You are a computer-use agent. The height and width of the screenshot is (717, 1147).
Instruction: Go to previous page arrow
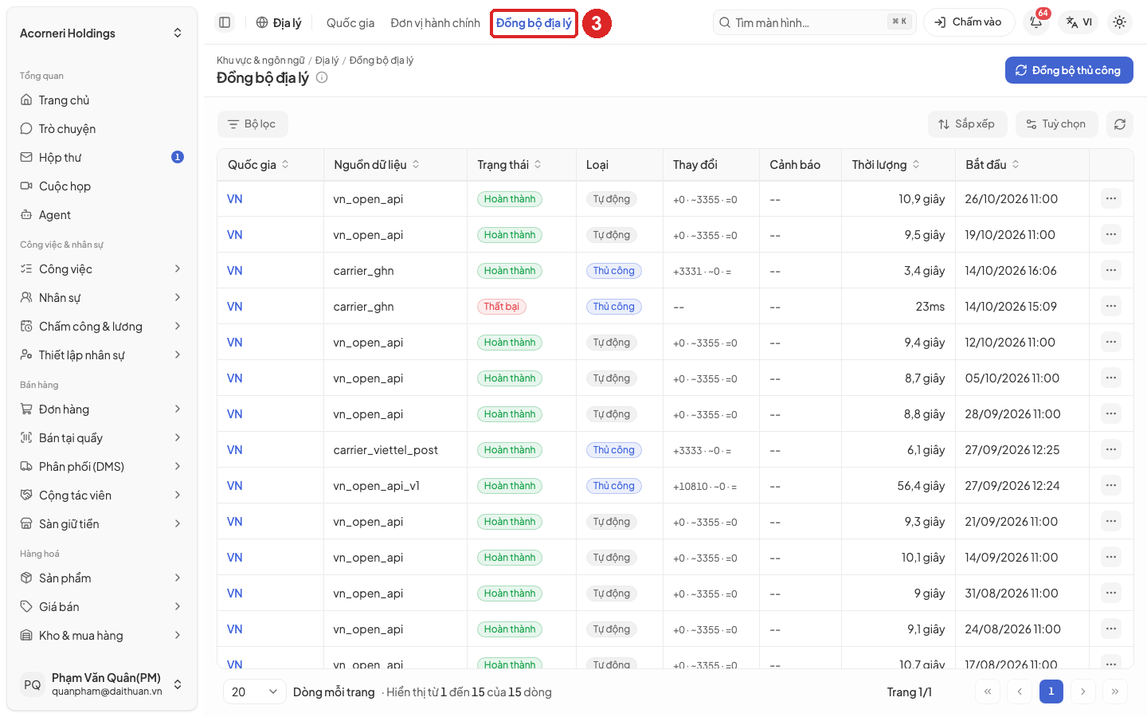tap(1020, 692)
